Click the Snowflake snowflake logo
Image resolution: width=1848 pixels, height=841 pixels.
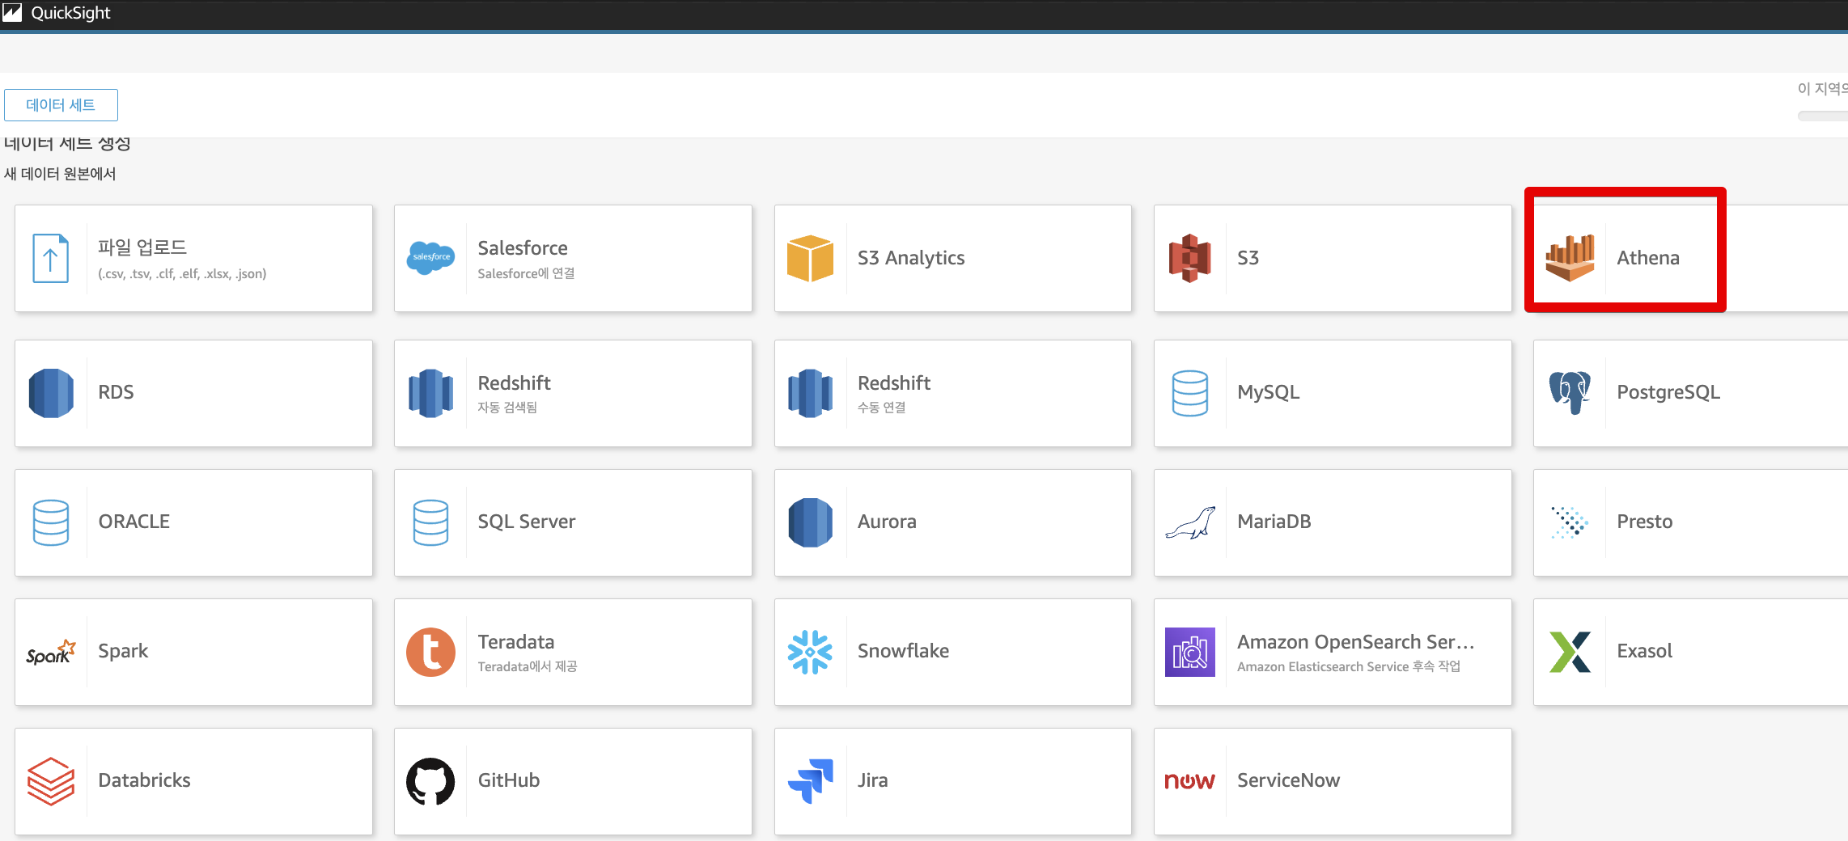click(x=810, y=652)
